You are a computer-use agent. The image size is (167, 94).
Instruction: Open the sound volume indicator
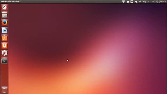click(x=144, y=2)
